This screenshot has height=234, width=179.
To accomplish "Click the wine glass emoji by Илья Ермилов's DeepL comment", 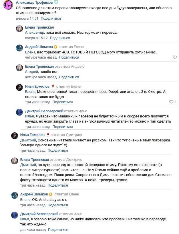I will 53,86.
